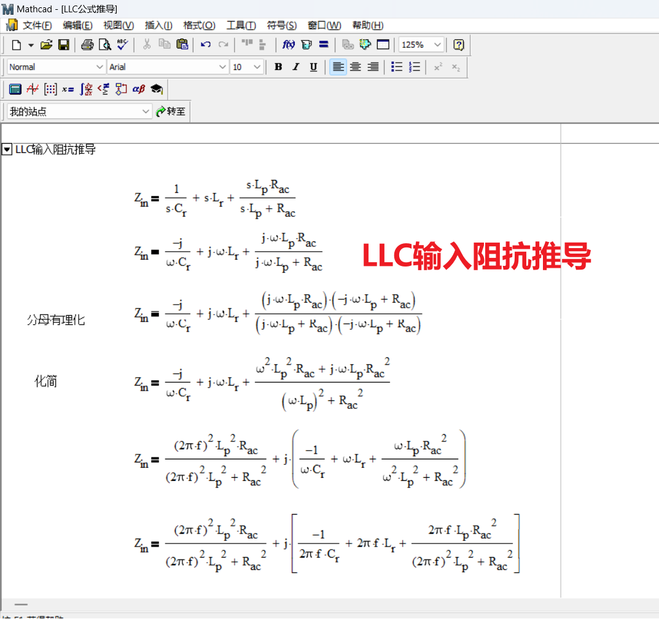Screen dimensions: 659x619
Task: Open the 视图(V) menu
Action: pos(119,26)
